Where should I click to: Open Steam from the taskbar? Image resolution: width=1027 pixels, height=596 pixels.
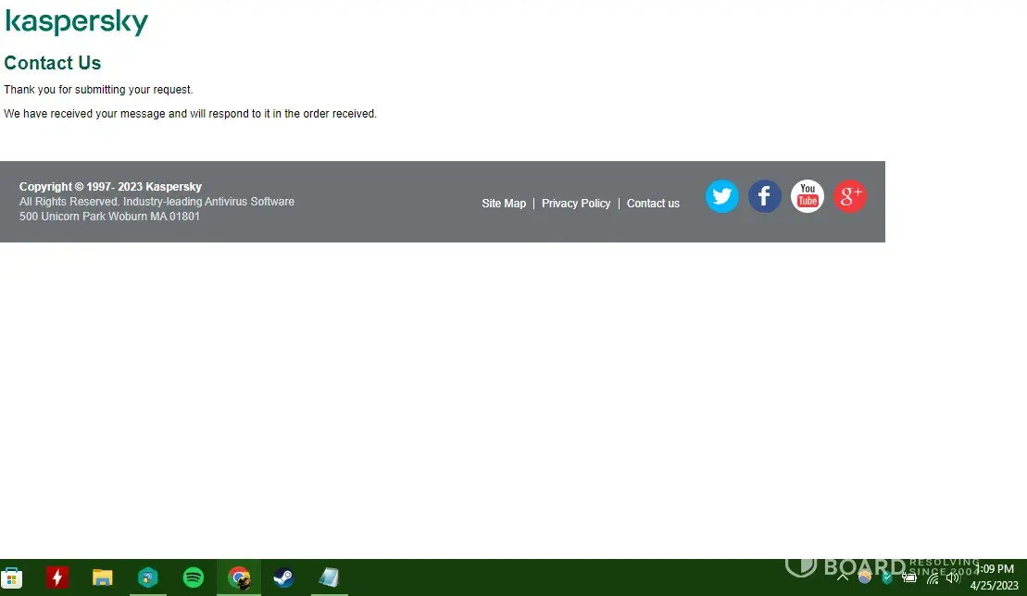(283, 577)
